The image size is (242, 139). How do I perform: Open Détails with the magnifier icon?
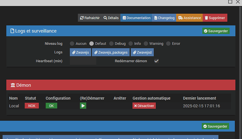(x=111, y=18)
